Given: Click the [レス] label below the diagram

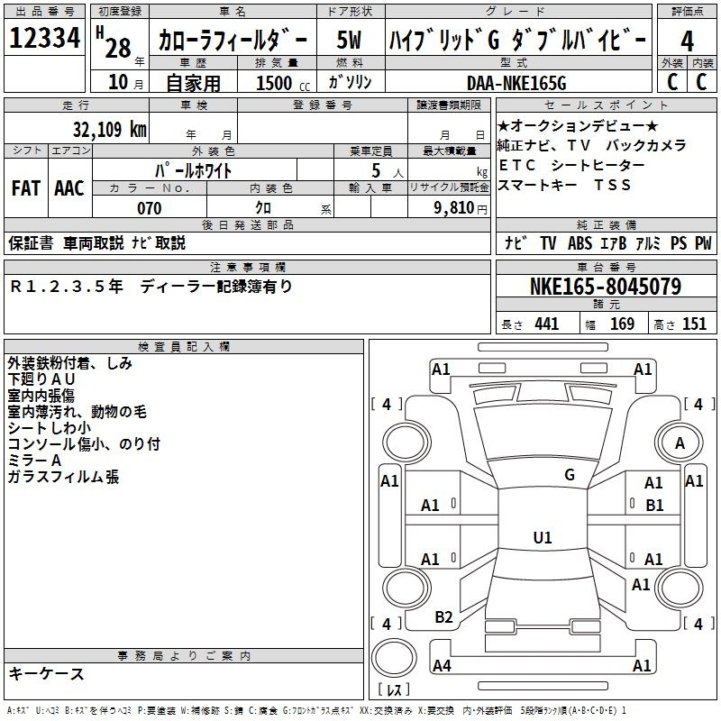Looking at the screenshot, I should click(x=392, y=690).
